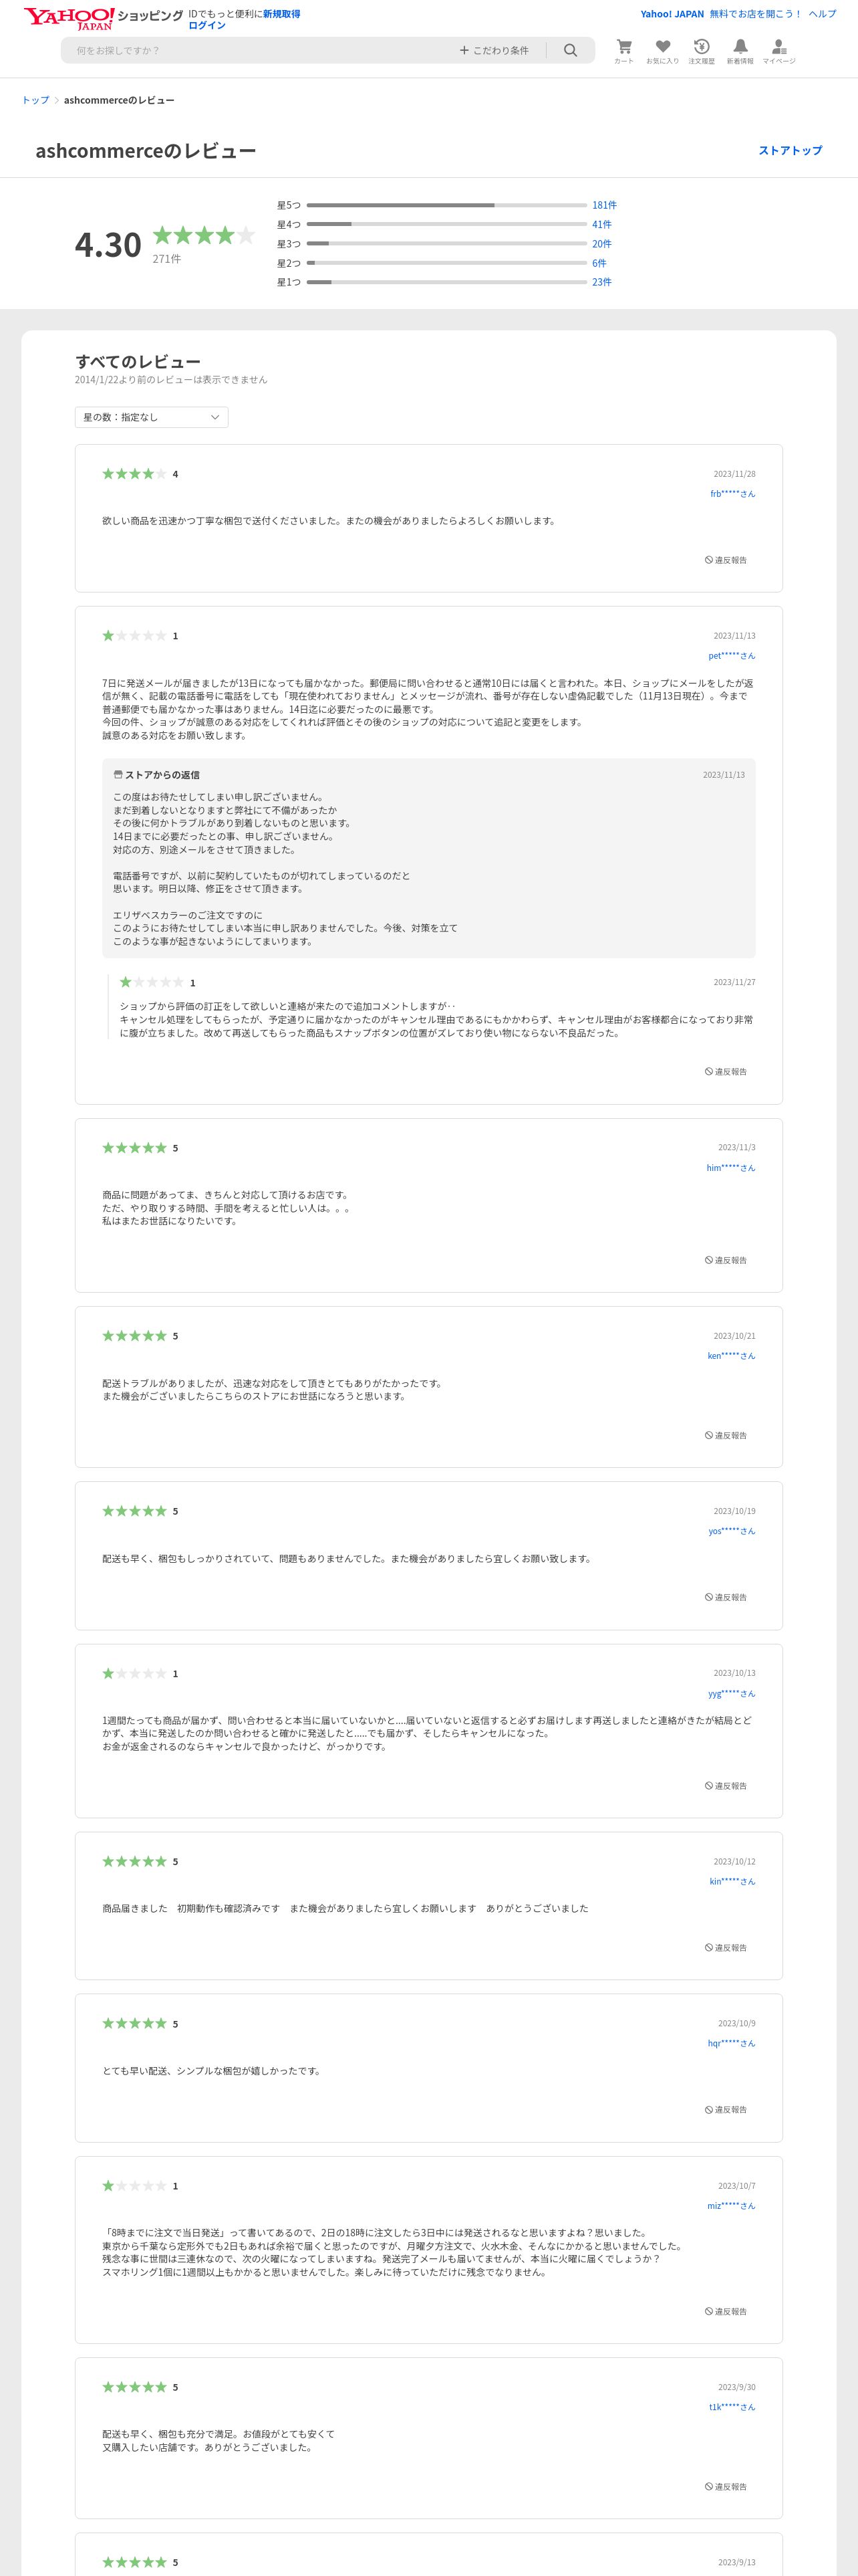Image resolution: width=858 pixels, height=2576 pixels.
Task: Go to トップ breadcrumb
Action: pos(35,100)
